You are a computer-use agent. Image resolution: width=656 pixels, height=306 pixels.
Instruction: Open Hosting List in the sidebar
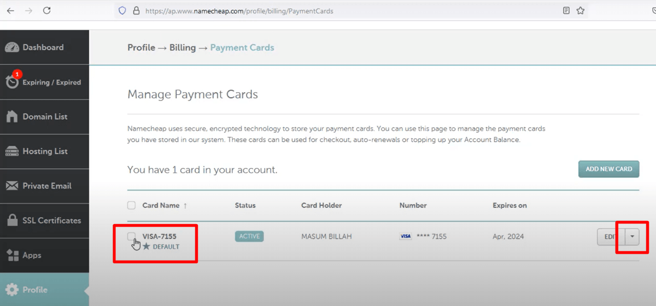pyautogui.click(x=45, y=151)
